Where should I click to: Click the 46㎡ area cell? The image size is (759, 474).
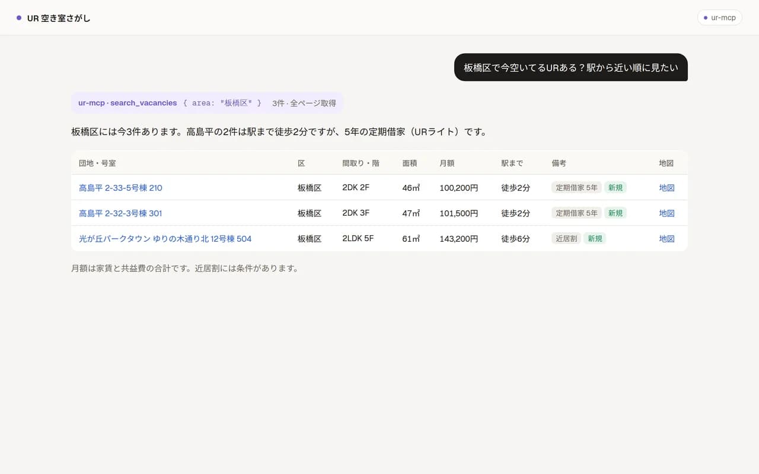pos(411,188)
